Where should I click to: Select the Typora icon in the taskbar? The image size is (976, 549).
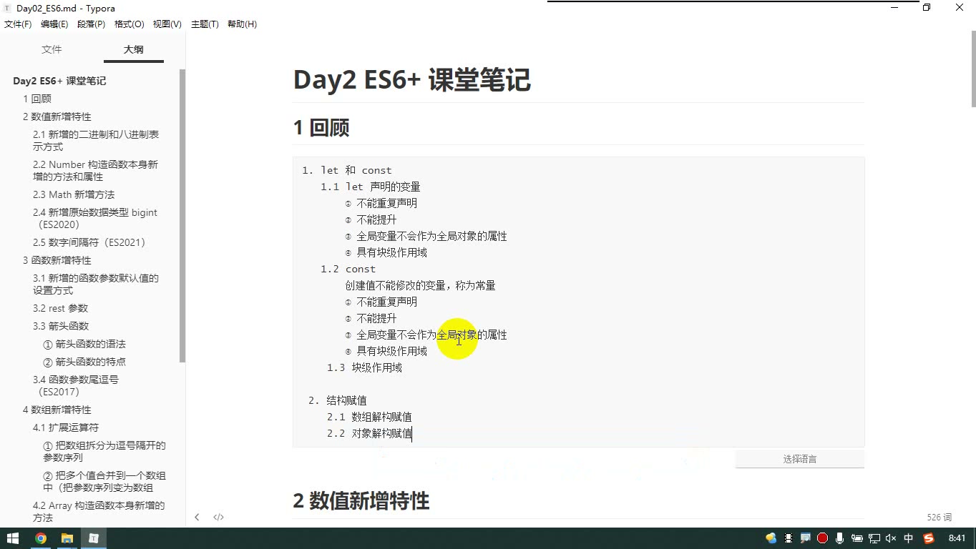(93, 538)
